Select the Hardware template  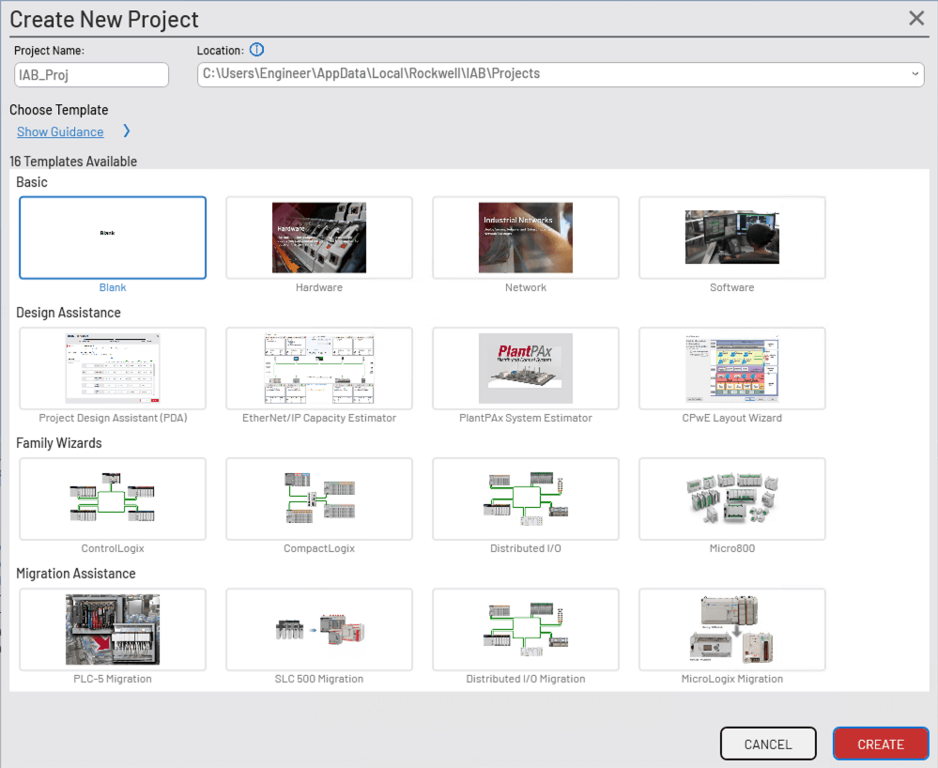(x=319, y=238)
